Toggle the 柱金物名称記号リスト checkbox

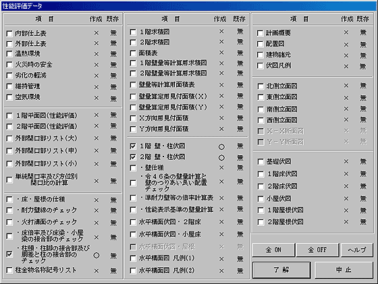9,271
